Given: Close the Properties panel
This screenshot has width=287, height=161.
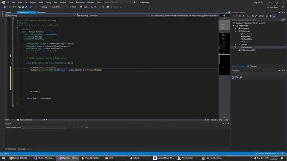Looking at the screenshot, I should (284, 71).
